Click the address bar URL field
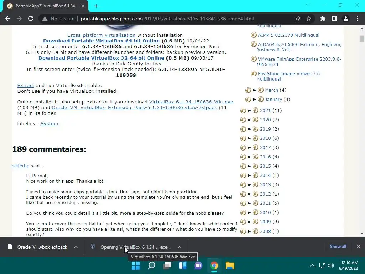 coord(168,19)
